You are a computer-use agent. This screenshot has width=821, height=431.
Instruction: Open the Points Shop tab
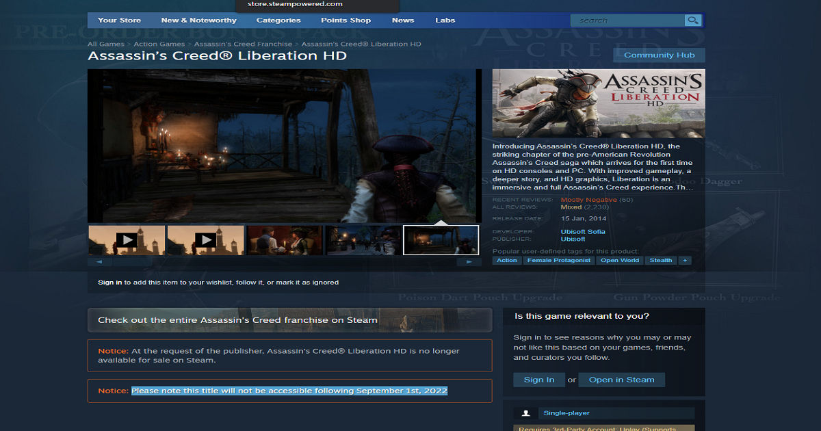(346, 21)
